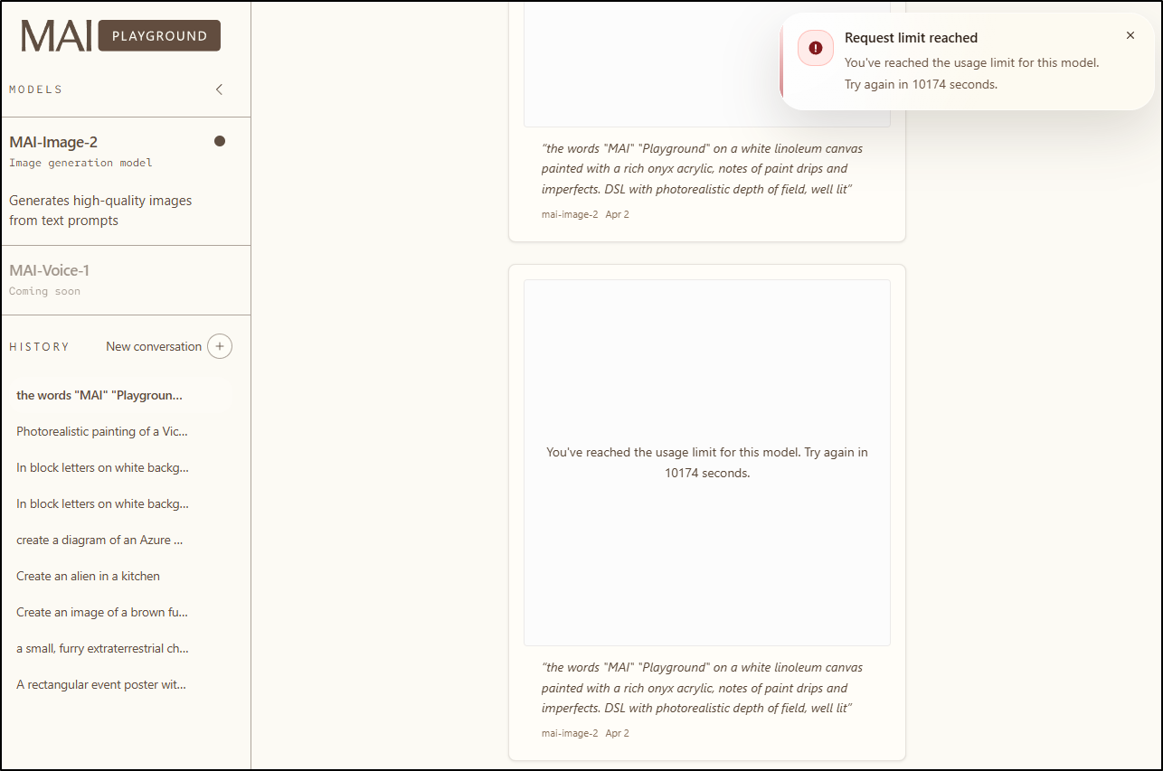Open 'Photorealistic painting of a Vic...' history item
Screen dimensions: 1163x771
pyautogui.click(x=102, y=431)
